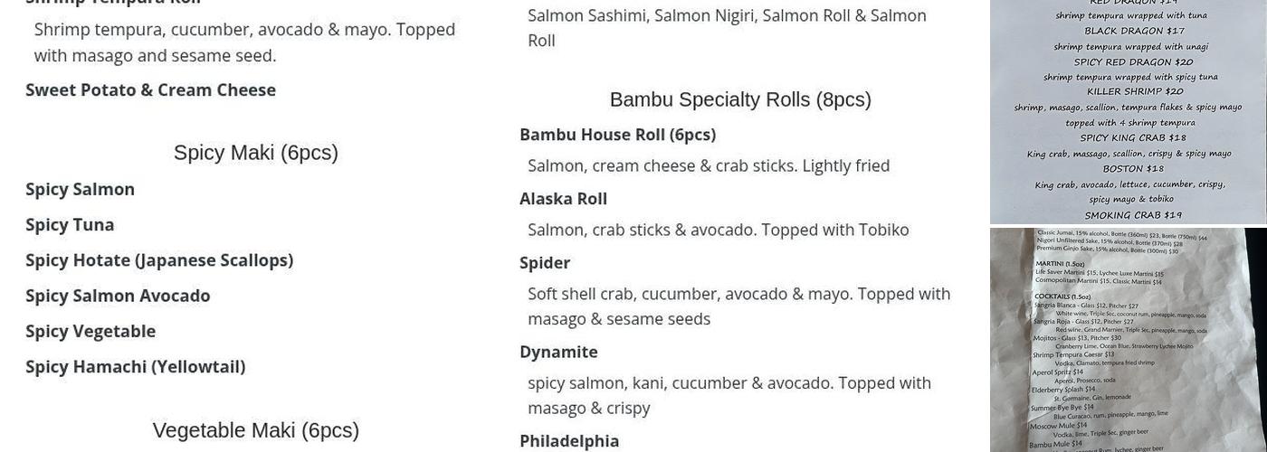Viewport: 1267px width, 452px height.
Task: Select the Spicy Salmon Avocado item
Action: [x=118, y=296]
